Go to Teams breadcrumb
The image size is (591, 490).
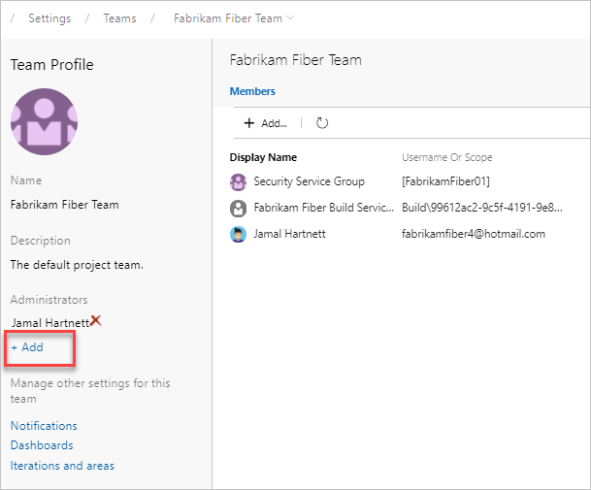tap(120, 18)
